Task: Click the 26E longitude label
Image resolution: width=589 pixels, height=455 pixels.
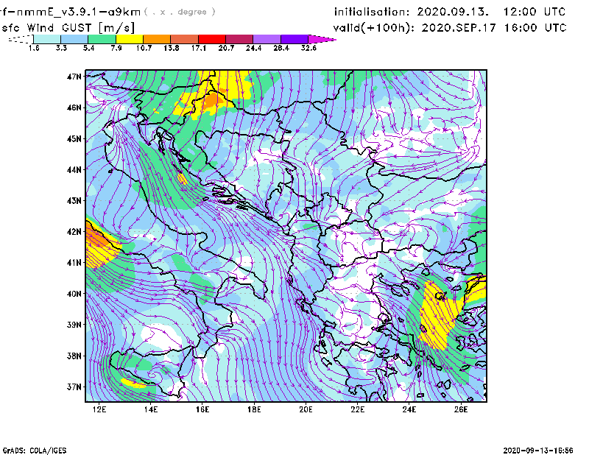Action: tap(461, 409)
